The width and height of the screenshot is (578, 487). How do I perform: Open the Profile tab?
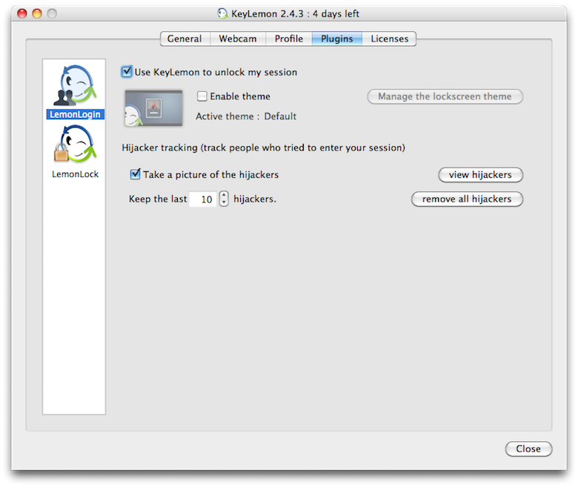click(x=289, y=39)
